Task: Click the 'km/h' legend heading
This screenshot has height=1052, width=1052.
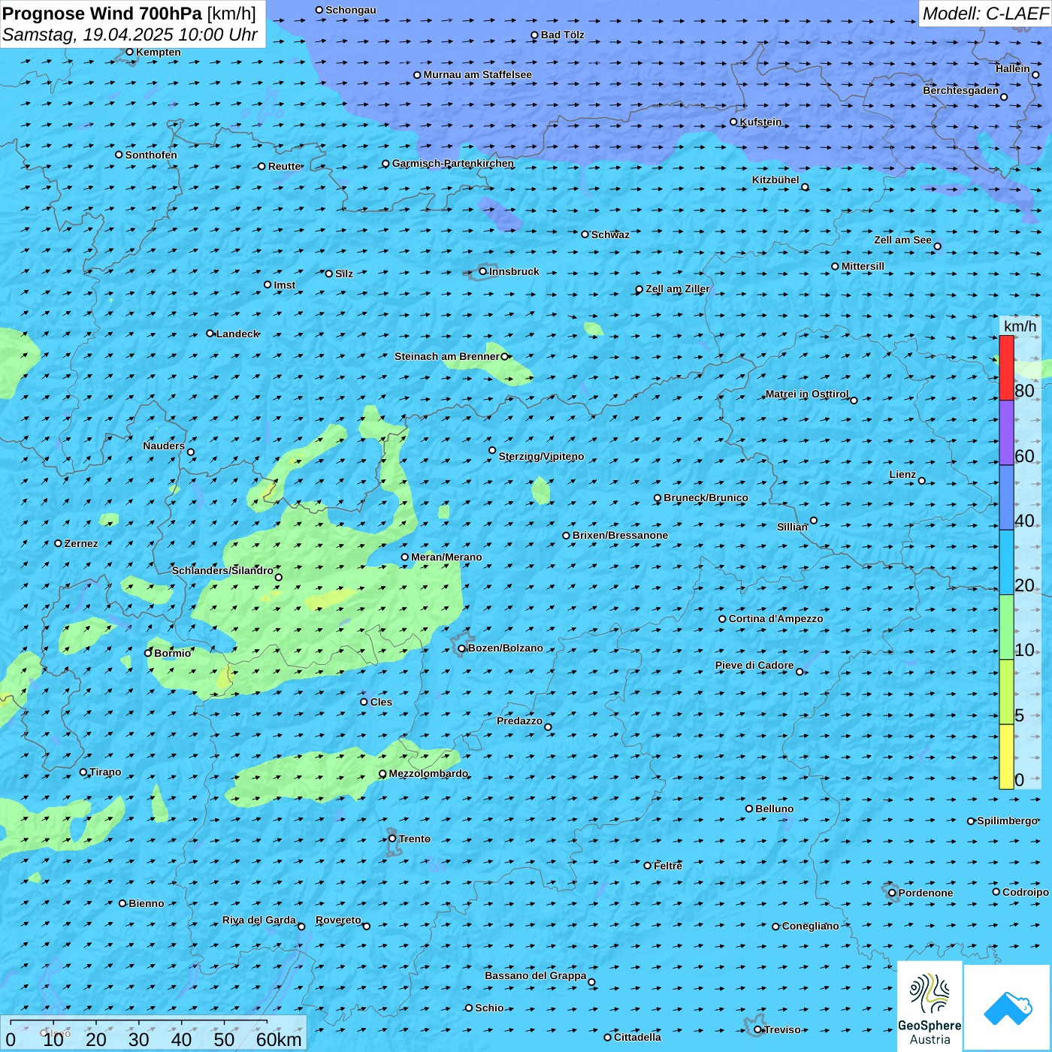Action: (x=1020, y=325)
